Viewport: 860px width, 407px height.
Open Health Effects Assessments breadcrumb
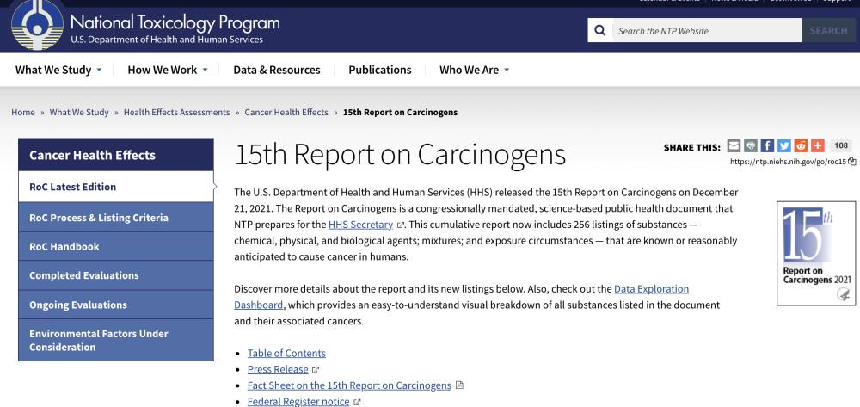coord(176,112)
